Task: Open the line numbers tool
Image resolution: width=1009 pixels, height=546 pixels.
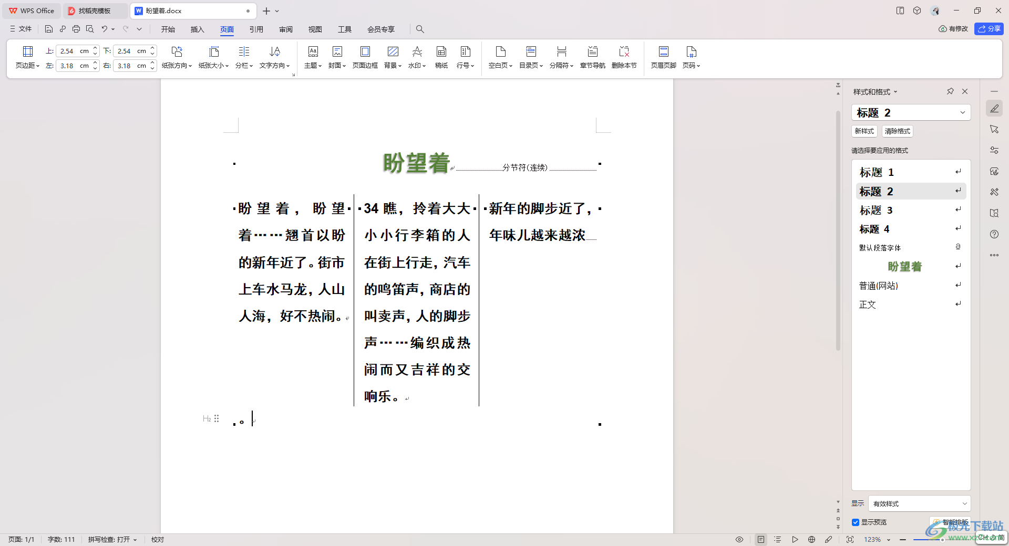Action: click(465, 57)
